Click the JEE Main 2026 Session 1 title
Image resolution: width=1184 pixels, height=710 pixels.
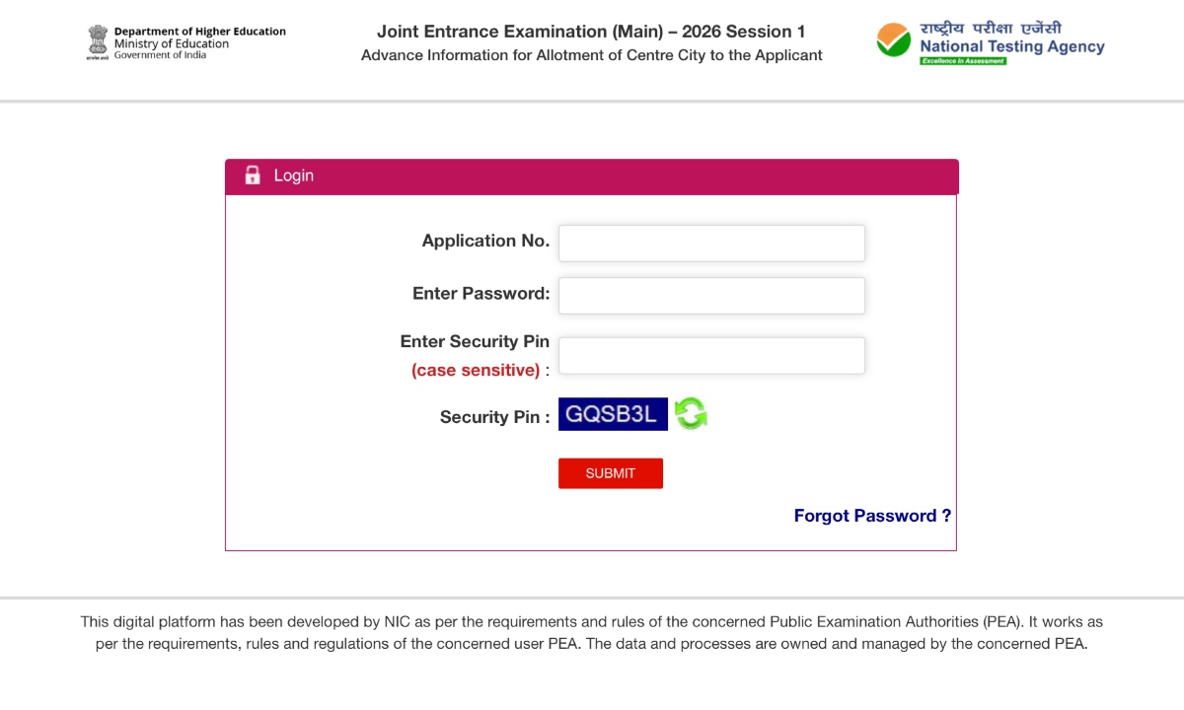point(591,32)
